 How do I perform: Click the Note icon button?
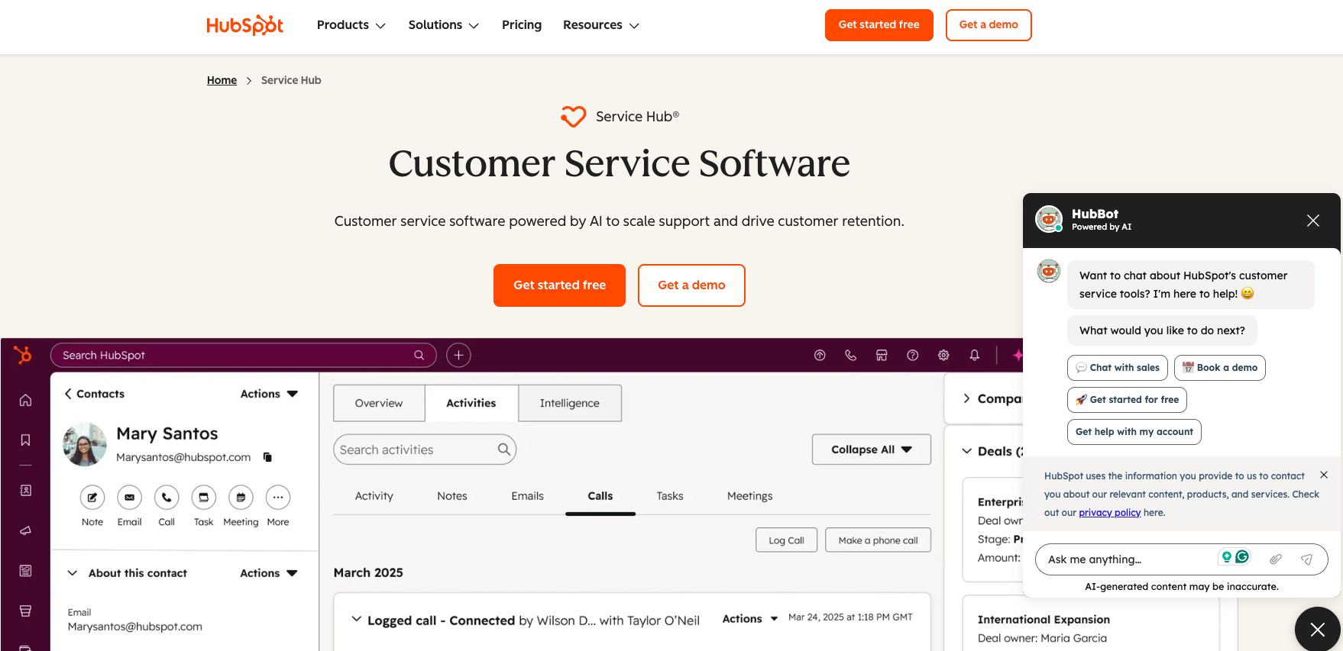click(92, 498)
